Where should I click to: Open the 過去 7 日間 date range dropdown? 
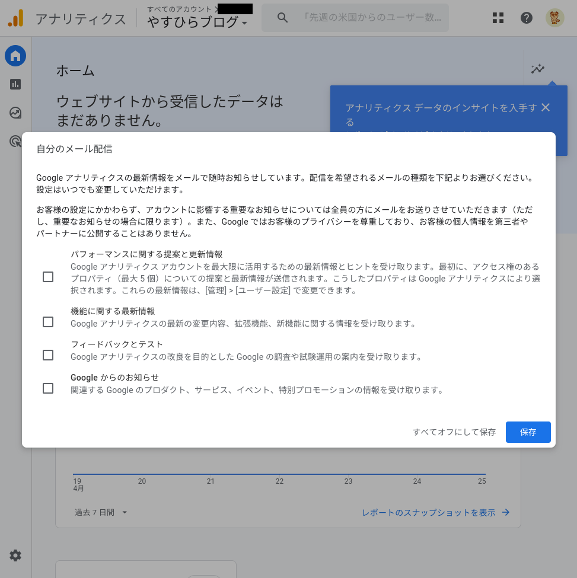coord(101,512)
